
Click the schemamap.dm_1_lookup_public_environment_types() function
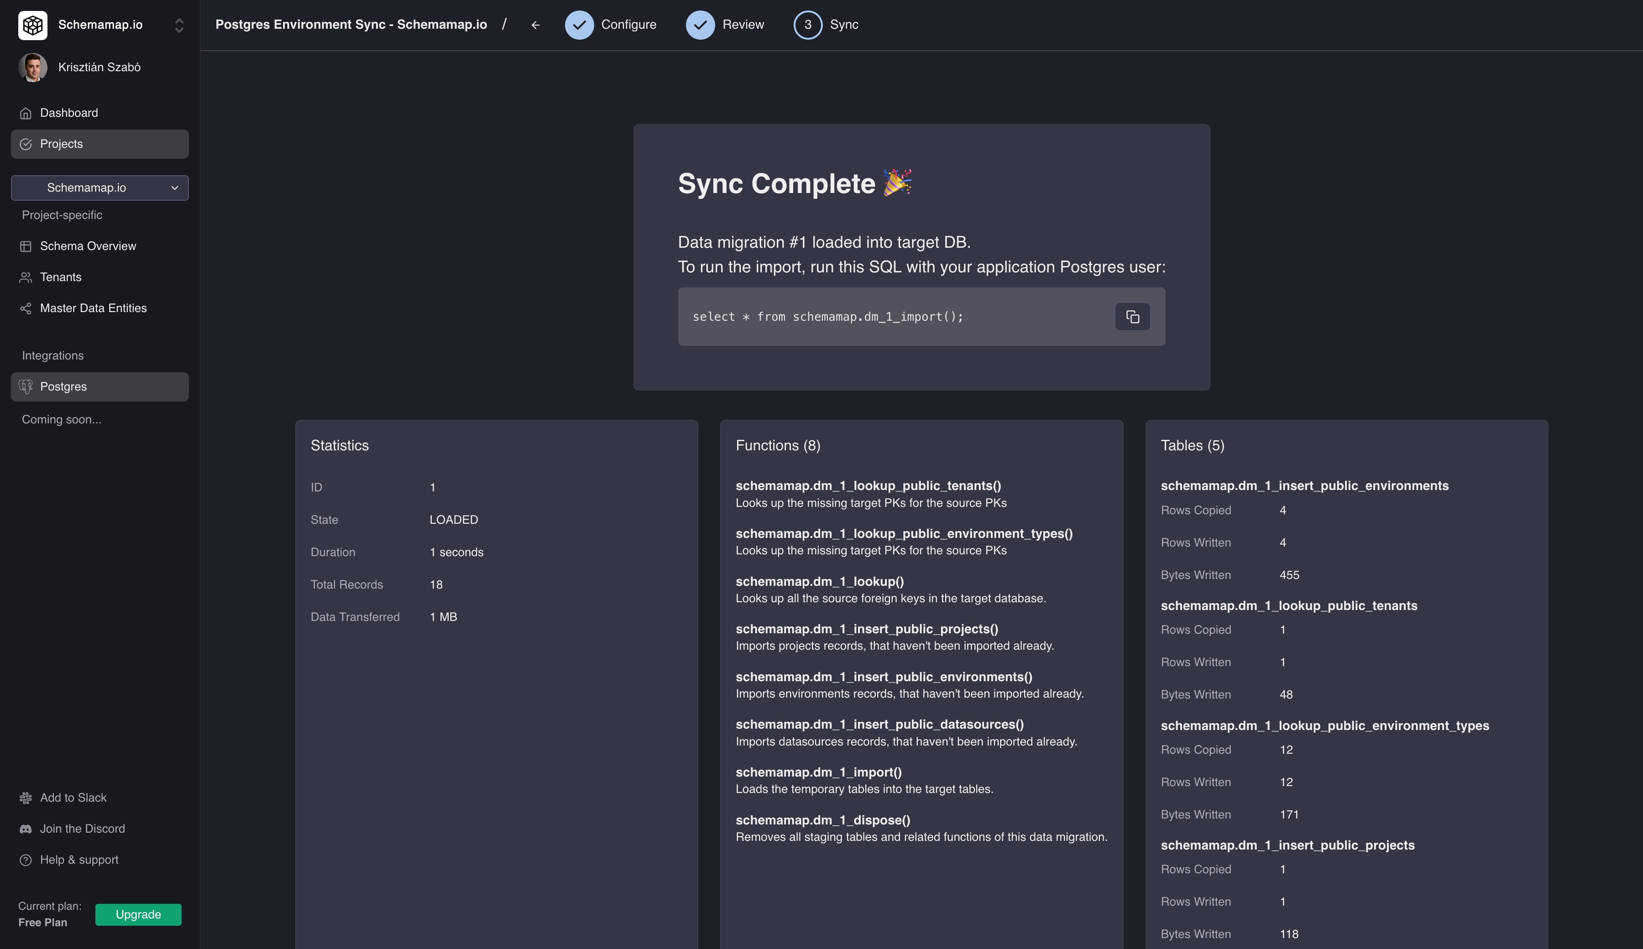[904, 534]
